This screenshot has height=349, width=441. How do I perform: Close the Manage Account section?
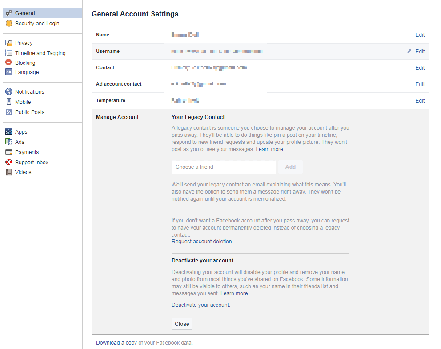coord(182,324)
